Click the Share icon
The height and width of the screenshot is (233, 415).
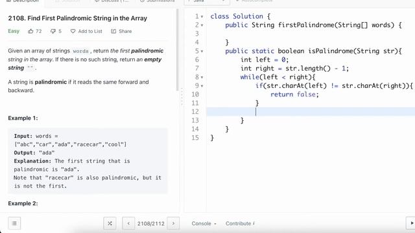point(113,31)
